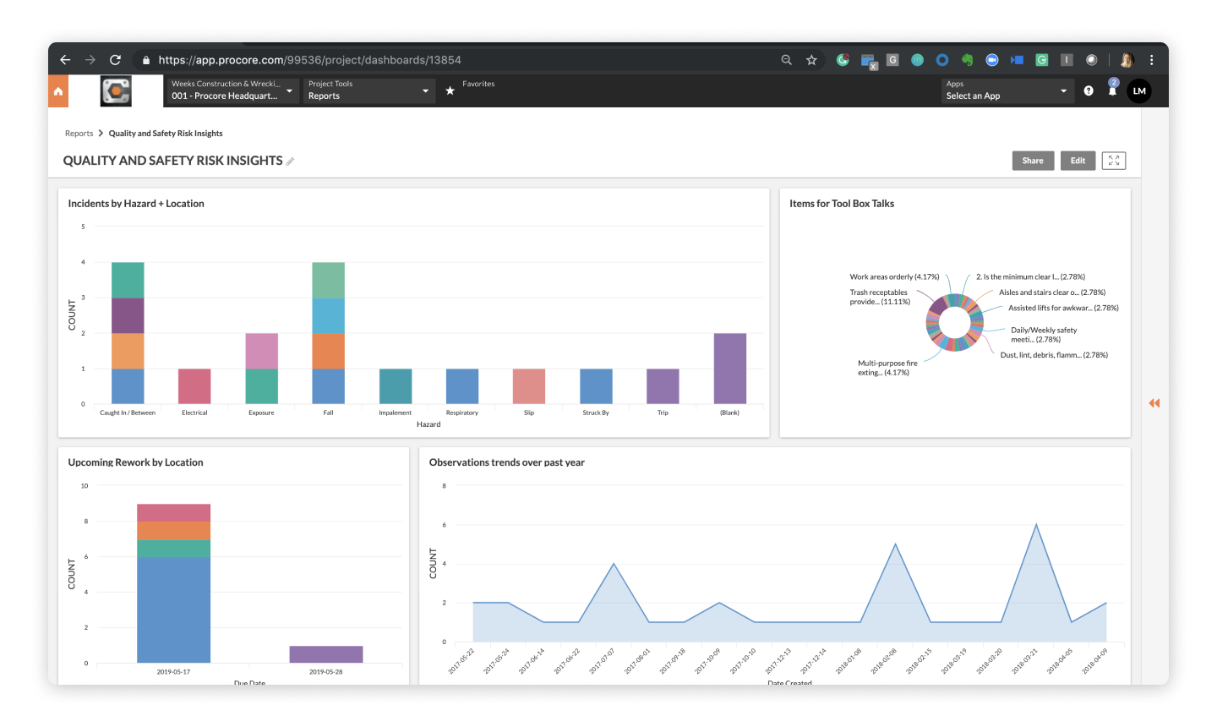Open the Project Tools Reports dropdown

[x=368, y=90]
